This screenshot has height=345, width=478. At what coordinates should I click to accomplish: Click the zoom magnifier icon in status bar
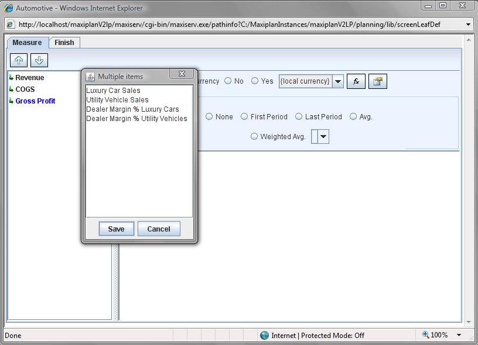[426, 335]
